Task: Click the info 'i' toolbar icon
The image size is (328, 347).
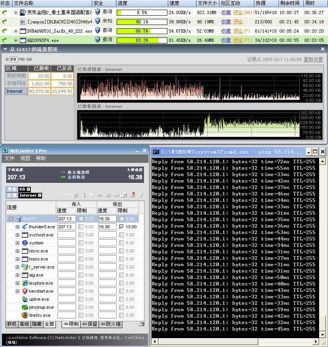Action: pyautogui.click(x=84, y=195)
